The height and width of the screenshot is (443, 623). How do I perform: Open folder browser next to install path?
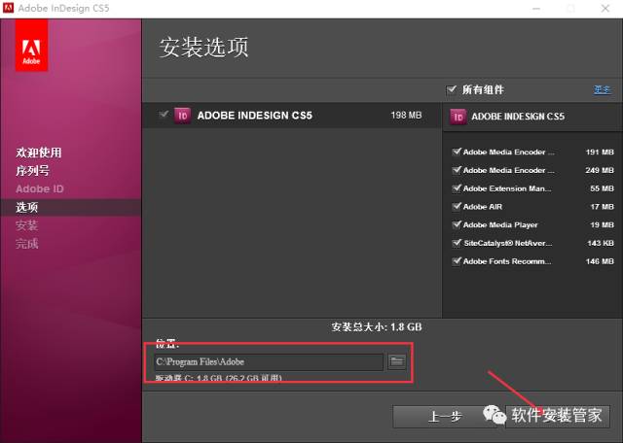[396, 361]
